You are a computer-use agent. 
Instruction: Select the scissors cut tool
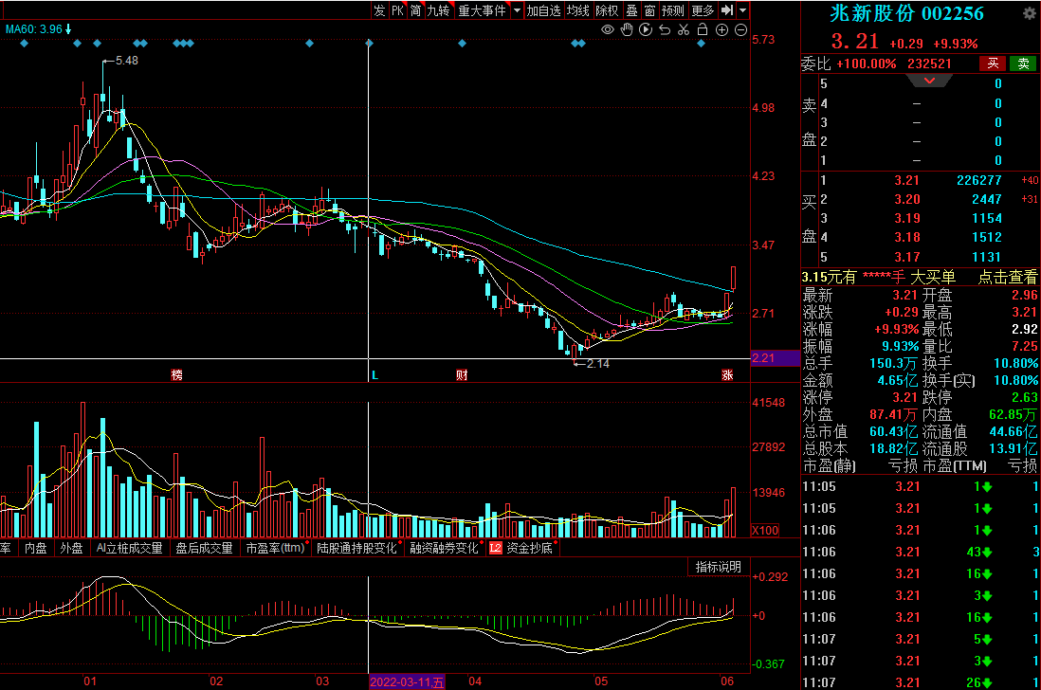point(684,30)
